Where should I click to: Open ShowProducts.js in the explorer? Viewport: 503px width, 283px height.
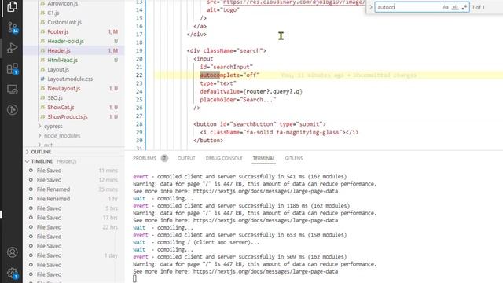coord(68,117)
